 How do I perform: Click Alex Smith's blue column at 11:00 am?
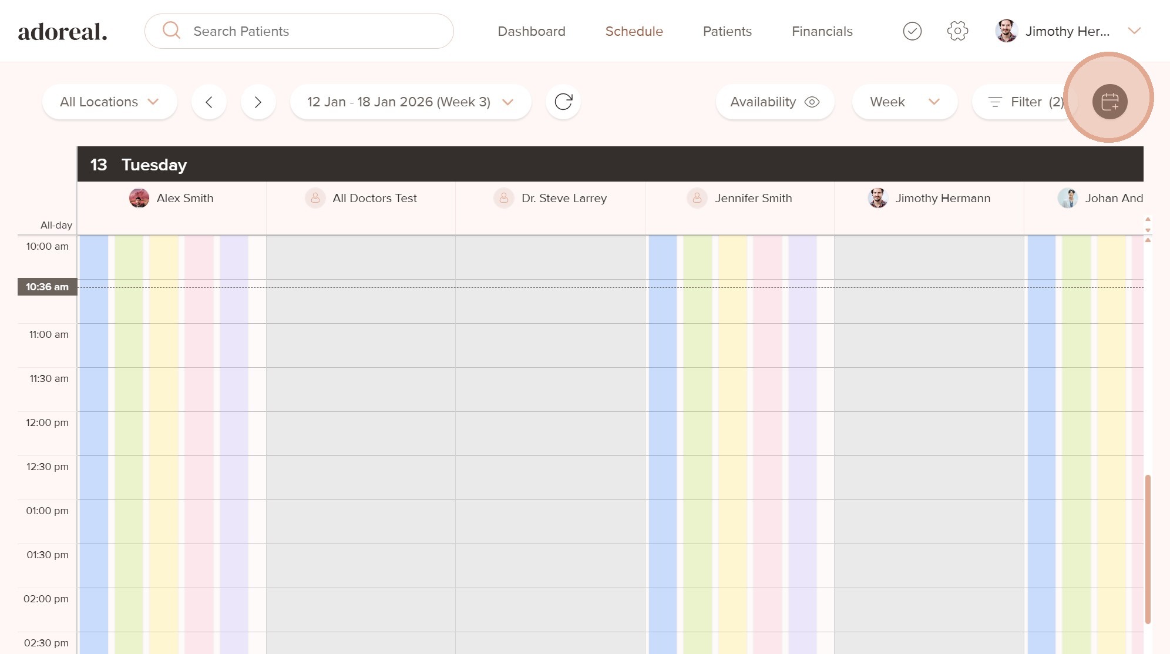(x=94, y=345)
